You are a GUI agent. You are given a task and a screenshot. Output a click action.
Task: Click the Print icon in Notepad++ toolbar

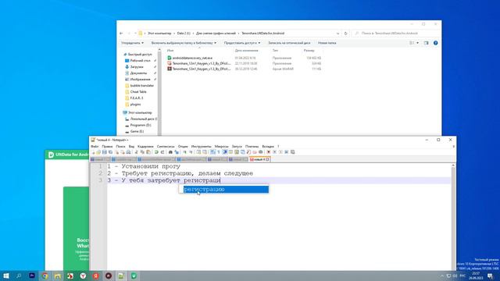tap(128, 152)
